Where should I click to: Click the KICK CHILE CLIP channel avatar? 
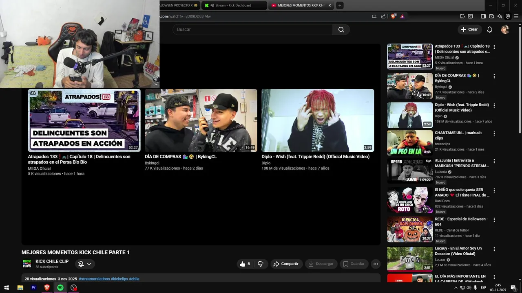tap(27, 264)
